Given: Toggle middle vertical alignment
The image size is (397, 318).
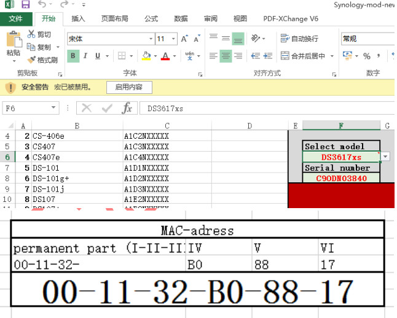Looking at the screenshot, I should click(x=226, y=39).
